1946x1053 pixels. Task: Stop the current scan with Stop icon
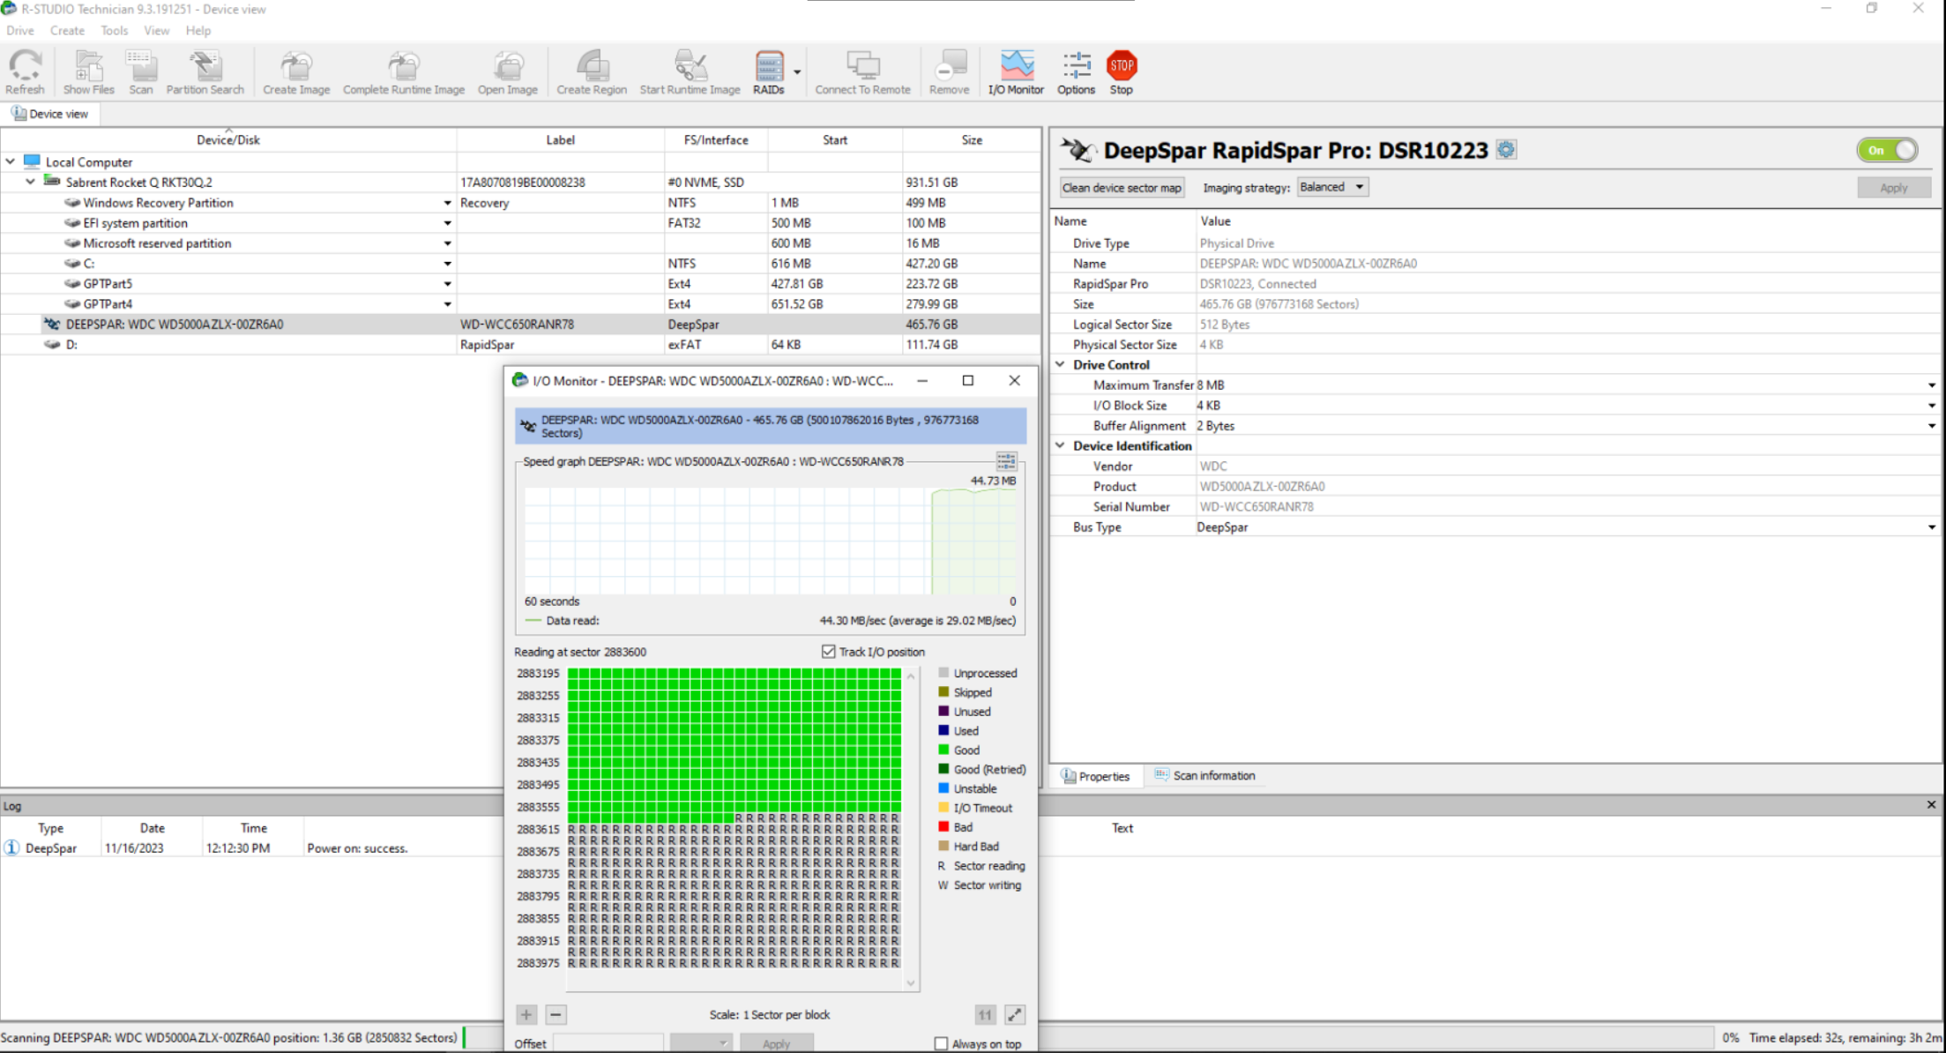point(1122,72)
